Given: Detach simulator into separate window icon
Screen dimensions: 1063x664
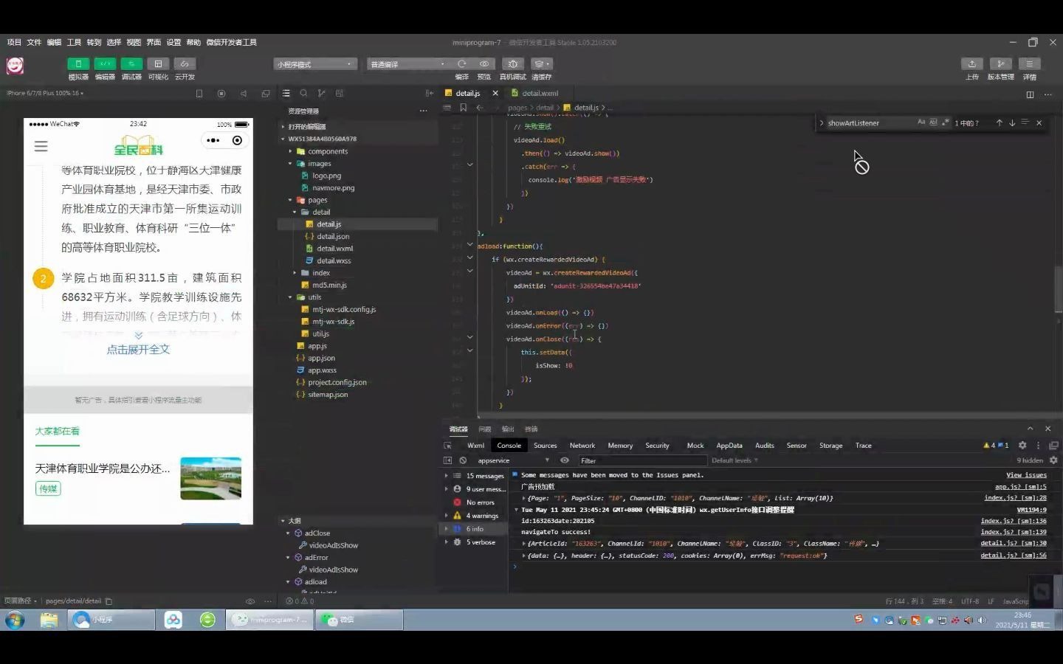Looking at the screenshot, I should tap(266, 94).
